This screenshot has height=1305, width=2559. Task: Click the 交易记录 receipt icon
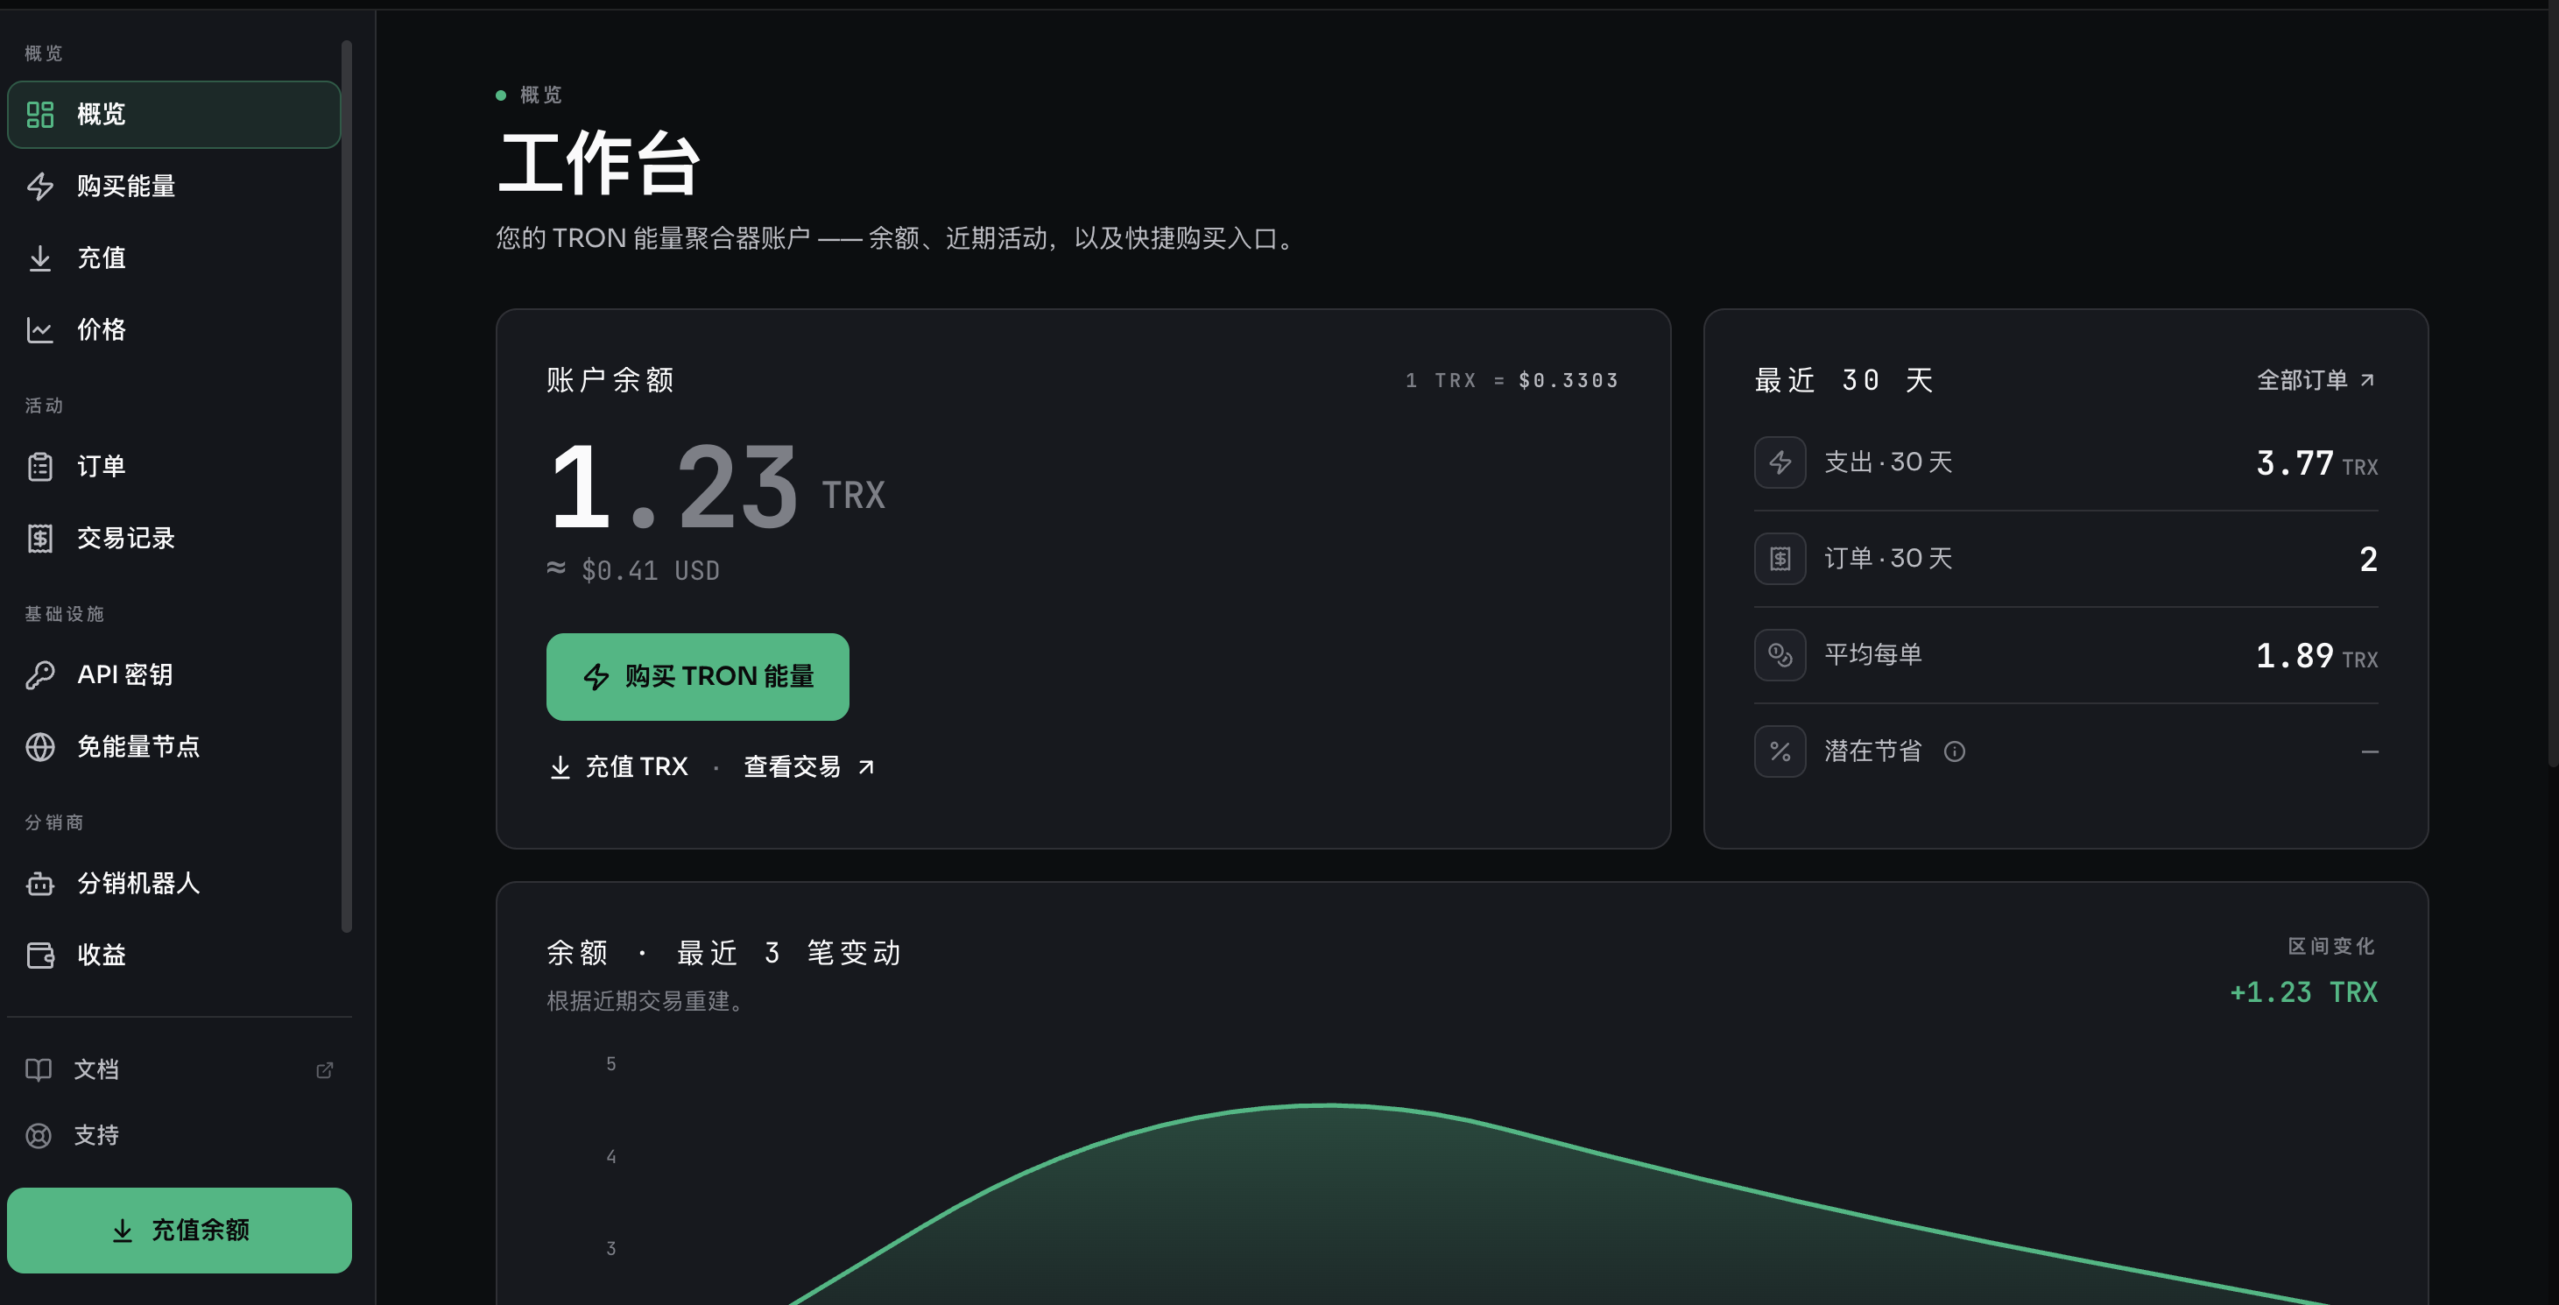(39, 539)
